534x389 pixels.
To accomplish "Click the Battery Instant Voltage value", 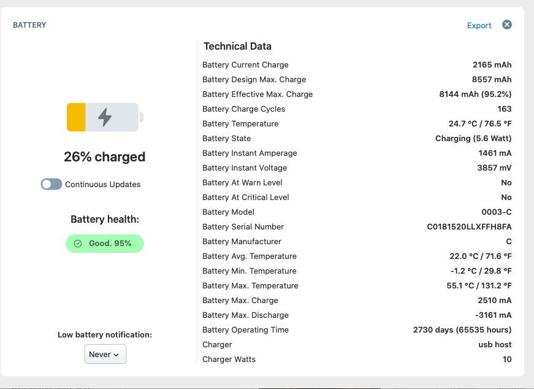I will tap(494, 168).
